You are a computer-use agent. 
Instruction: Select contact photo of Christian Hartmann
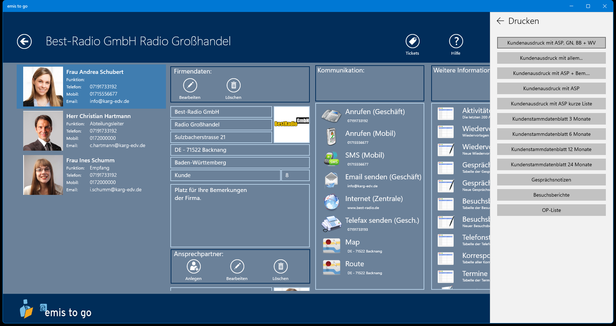43,131
